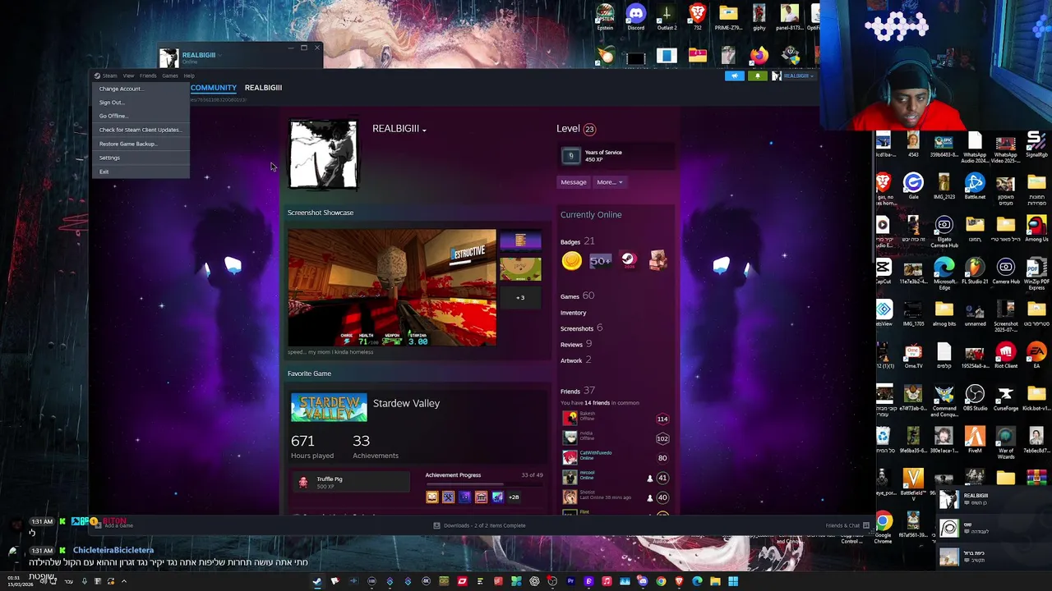This screenshot has height=591, width=1052.
Task: Open the Games menu in Steam
Action: [x=169, y=76]
